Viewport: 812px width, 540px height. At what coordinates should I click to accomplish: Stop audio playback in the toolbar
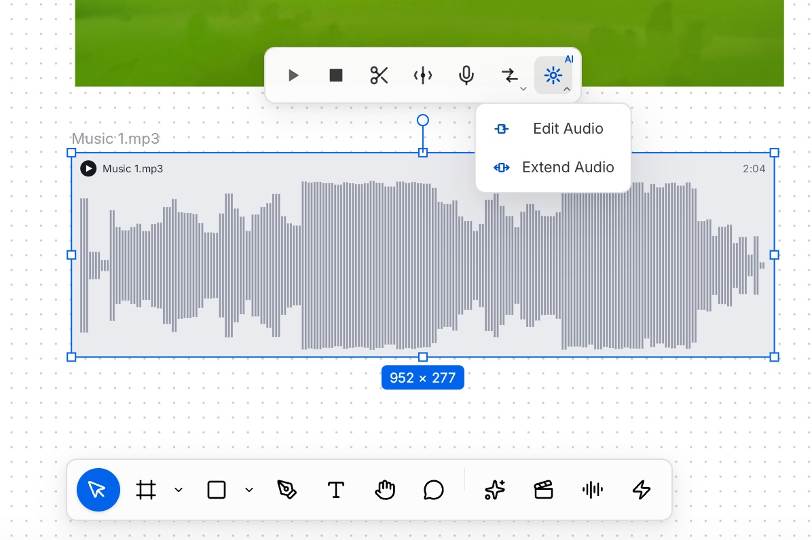tap(336, 75)
